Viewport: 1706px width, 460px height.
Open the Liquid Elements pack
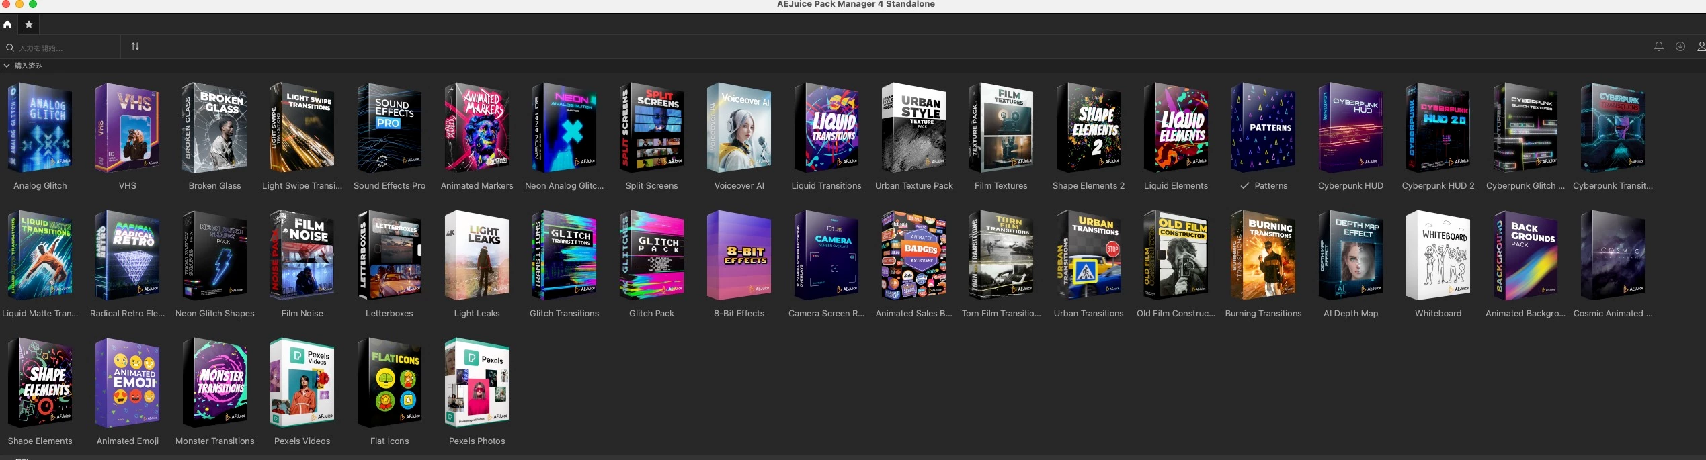(1176, 128)
